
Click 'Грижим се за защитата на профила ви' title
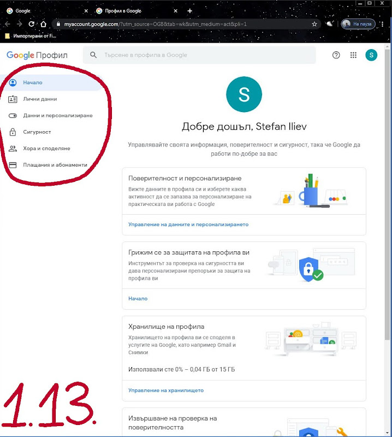(189, 252)
